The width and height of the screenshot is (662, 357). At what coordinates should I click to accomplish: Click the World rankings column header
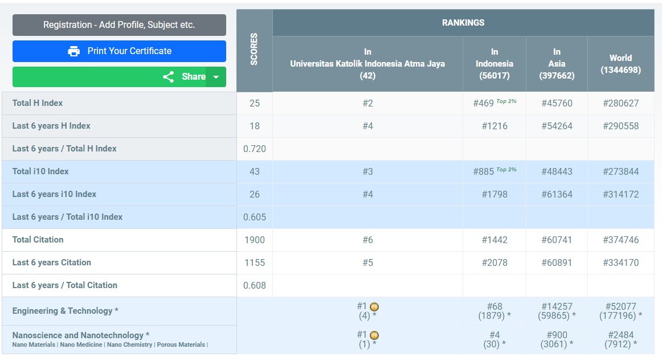pos(620,64)
